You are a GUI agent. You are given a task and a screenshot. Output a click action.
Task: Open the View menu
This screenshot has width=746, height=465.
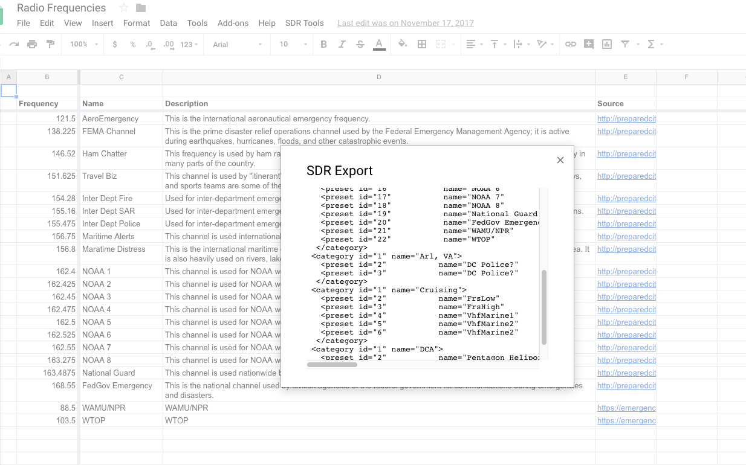[x=73, y=23]
